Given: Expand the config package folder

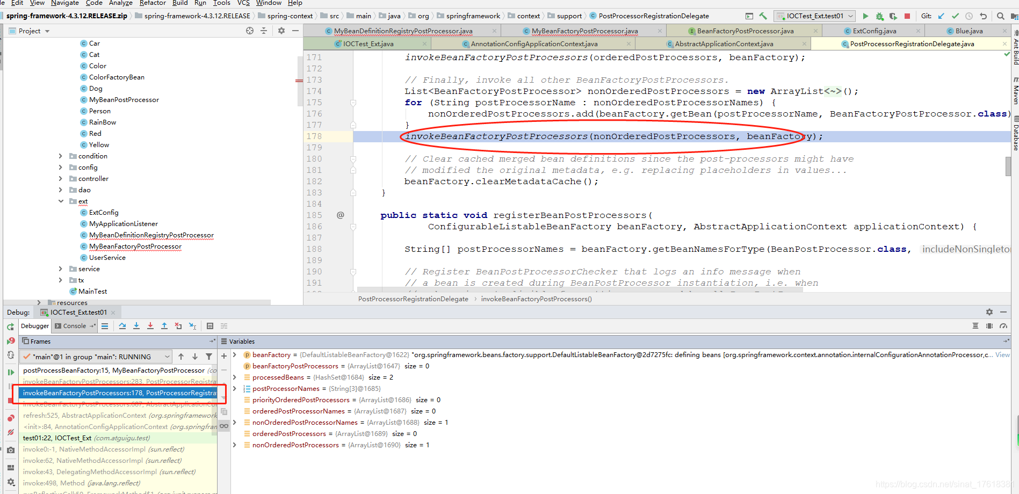Looking at the screenshot, I should [x=61, y=168].
